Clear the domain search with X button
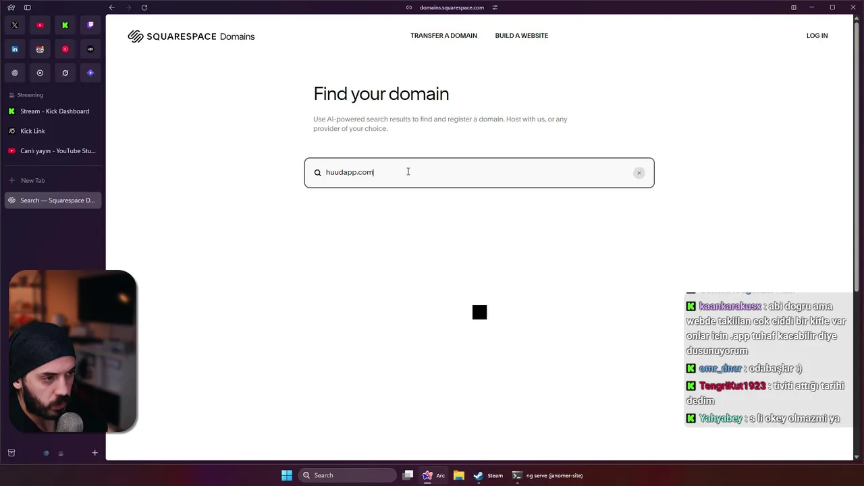 [x=639, y=173]
